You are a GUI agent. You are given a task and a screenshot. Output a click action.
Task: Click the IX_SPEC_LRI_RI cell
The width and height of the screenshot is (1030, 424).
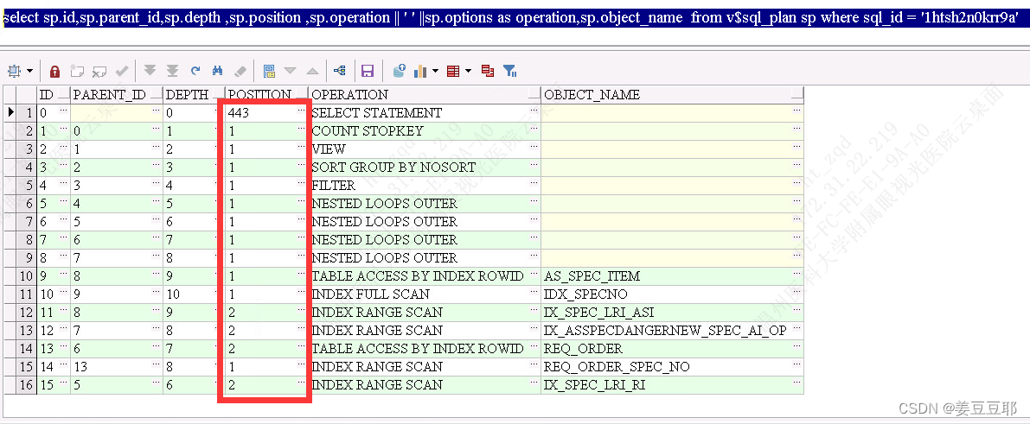coord(673,385)
